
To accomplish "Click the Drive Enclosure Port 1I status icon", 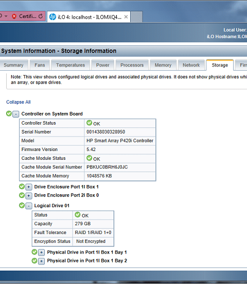I will pyautogui.click(x=22, y=187).
